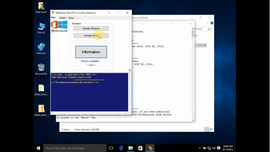Click the KMSAuto taskbar icon
270x152 pixels.
150,148
